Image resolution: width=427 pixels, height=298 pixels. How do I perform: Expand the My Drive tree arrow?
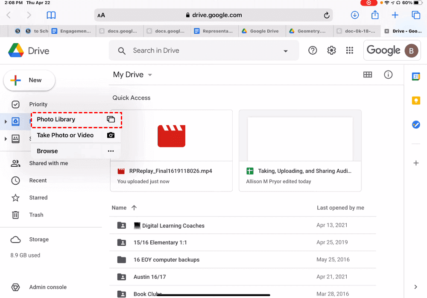pos(6,122)
